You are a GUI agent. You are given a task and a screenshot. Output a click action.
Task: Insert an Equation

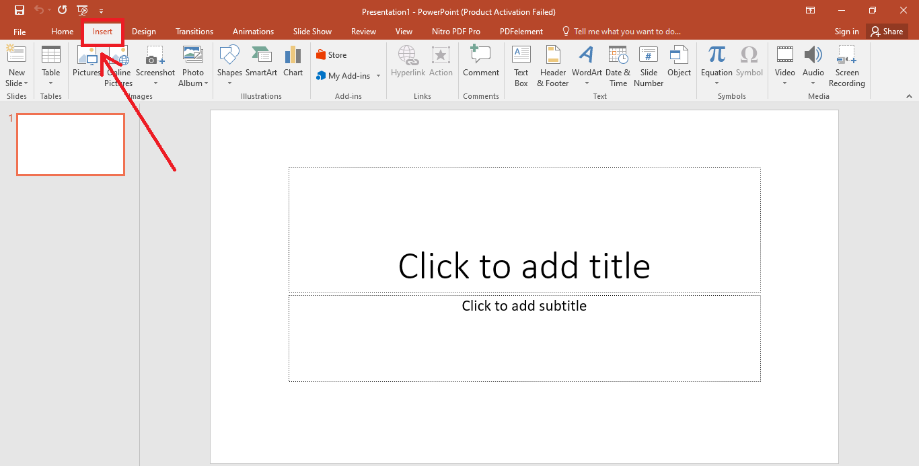pyautogui.click(x=716, y=65)
